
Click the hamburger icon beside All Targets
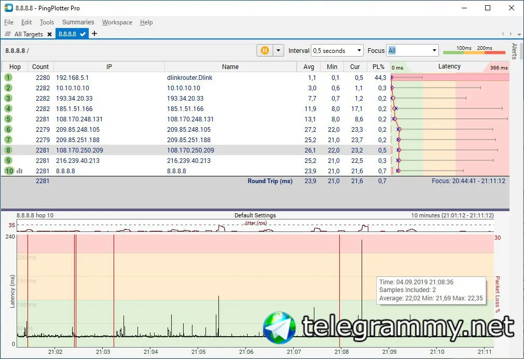click(x=8, y=34)
